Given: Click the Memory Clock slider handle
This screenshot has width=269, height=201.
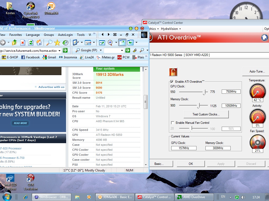Looking at the screenshot, I should click(x=198, y=106).
